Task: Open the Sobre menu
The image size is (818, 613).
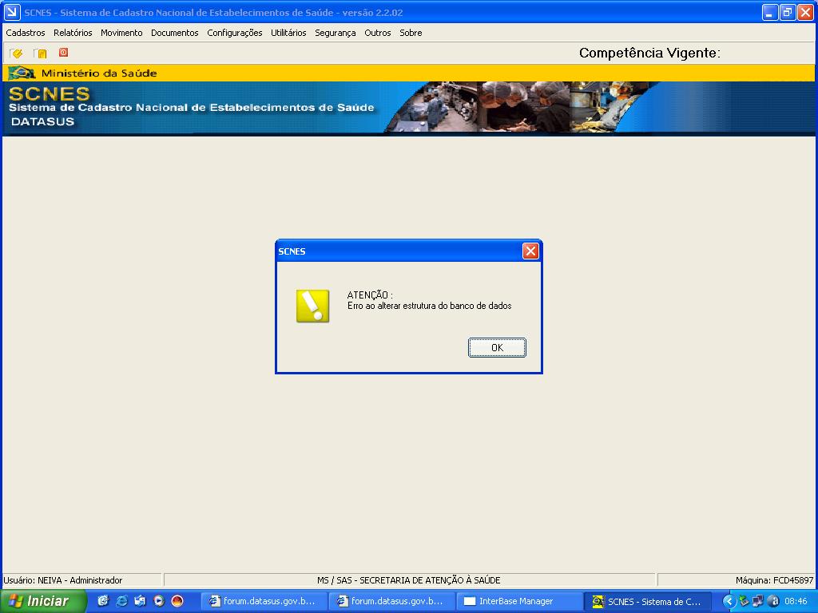Action: (x=411, y=32)
